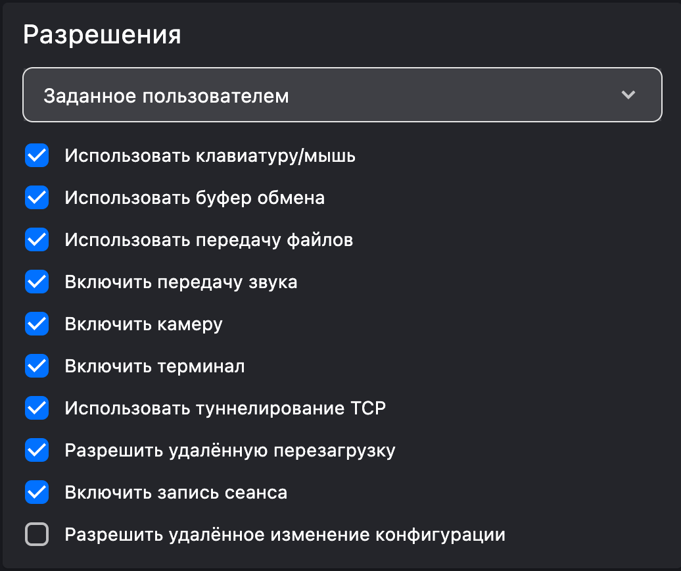The width and height of the screenshot is (681, 571).
Task: Uncheck «Использовать передачу файлов»
Action: [37, 240]
